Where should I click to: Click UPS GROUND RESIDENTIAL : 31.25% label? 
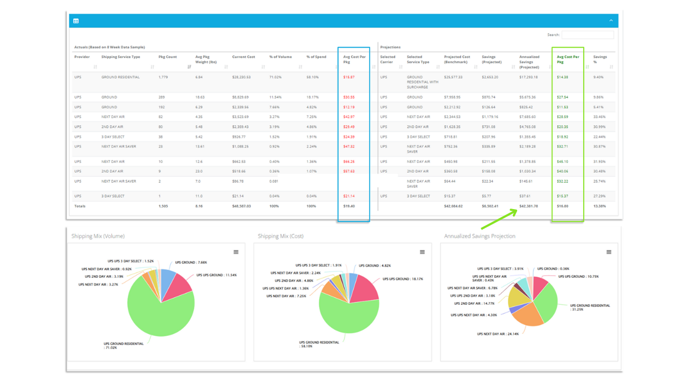tap(590, 307)
